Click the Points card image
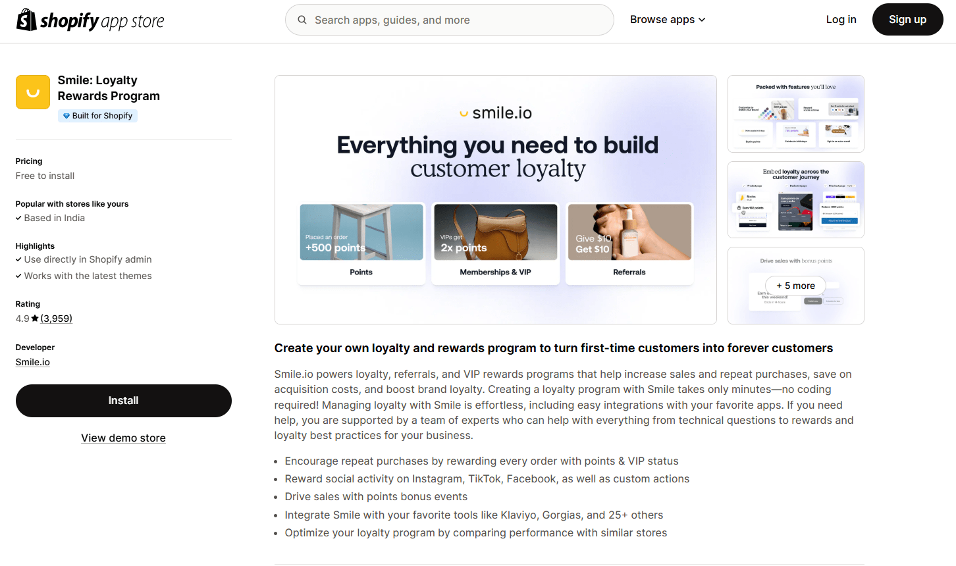Image resolution: width=956 pixels, height=566 pixels. coord(361,232)
